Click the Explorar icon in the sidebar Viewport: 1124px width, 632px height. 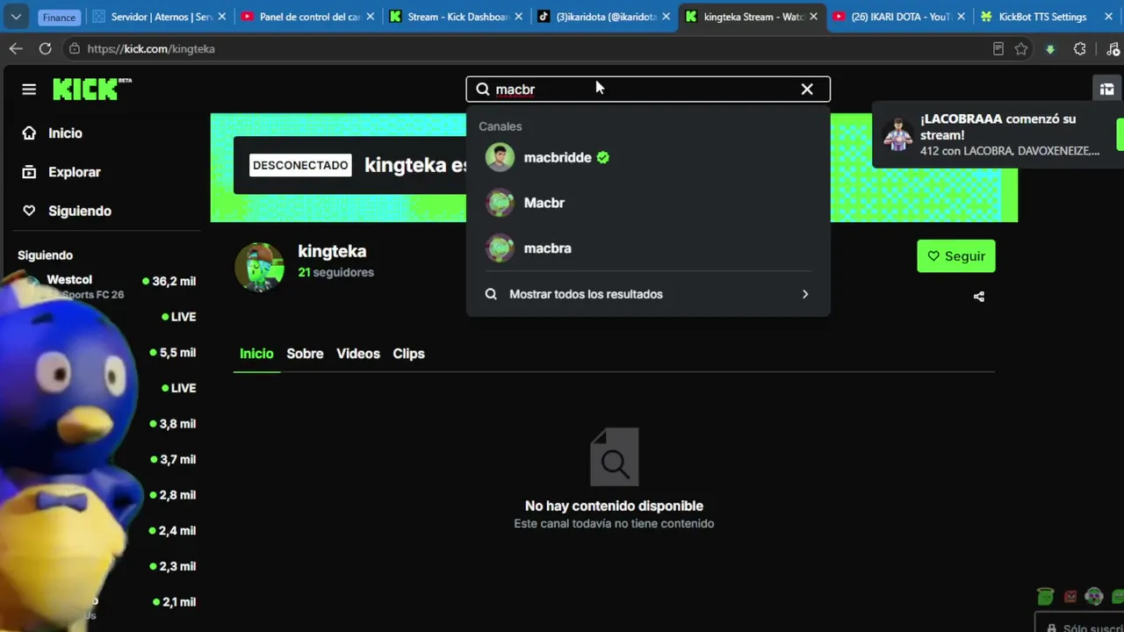[29, 172]
